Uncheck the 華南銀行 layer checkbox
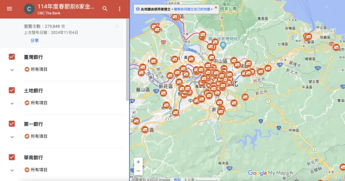The image size is (345, 181). coord(12,157)
